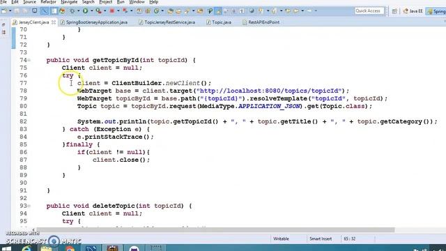Click the New Java Package icon
The height and width of the screenshot is (251, 446).
(148, 11)
